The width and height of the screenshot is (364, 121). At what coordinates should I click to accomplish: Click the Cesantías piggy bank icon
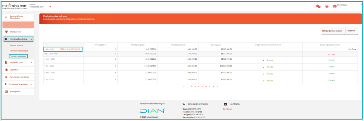6,70
